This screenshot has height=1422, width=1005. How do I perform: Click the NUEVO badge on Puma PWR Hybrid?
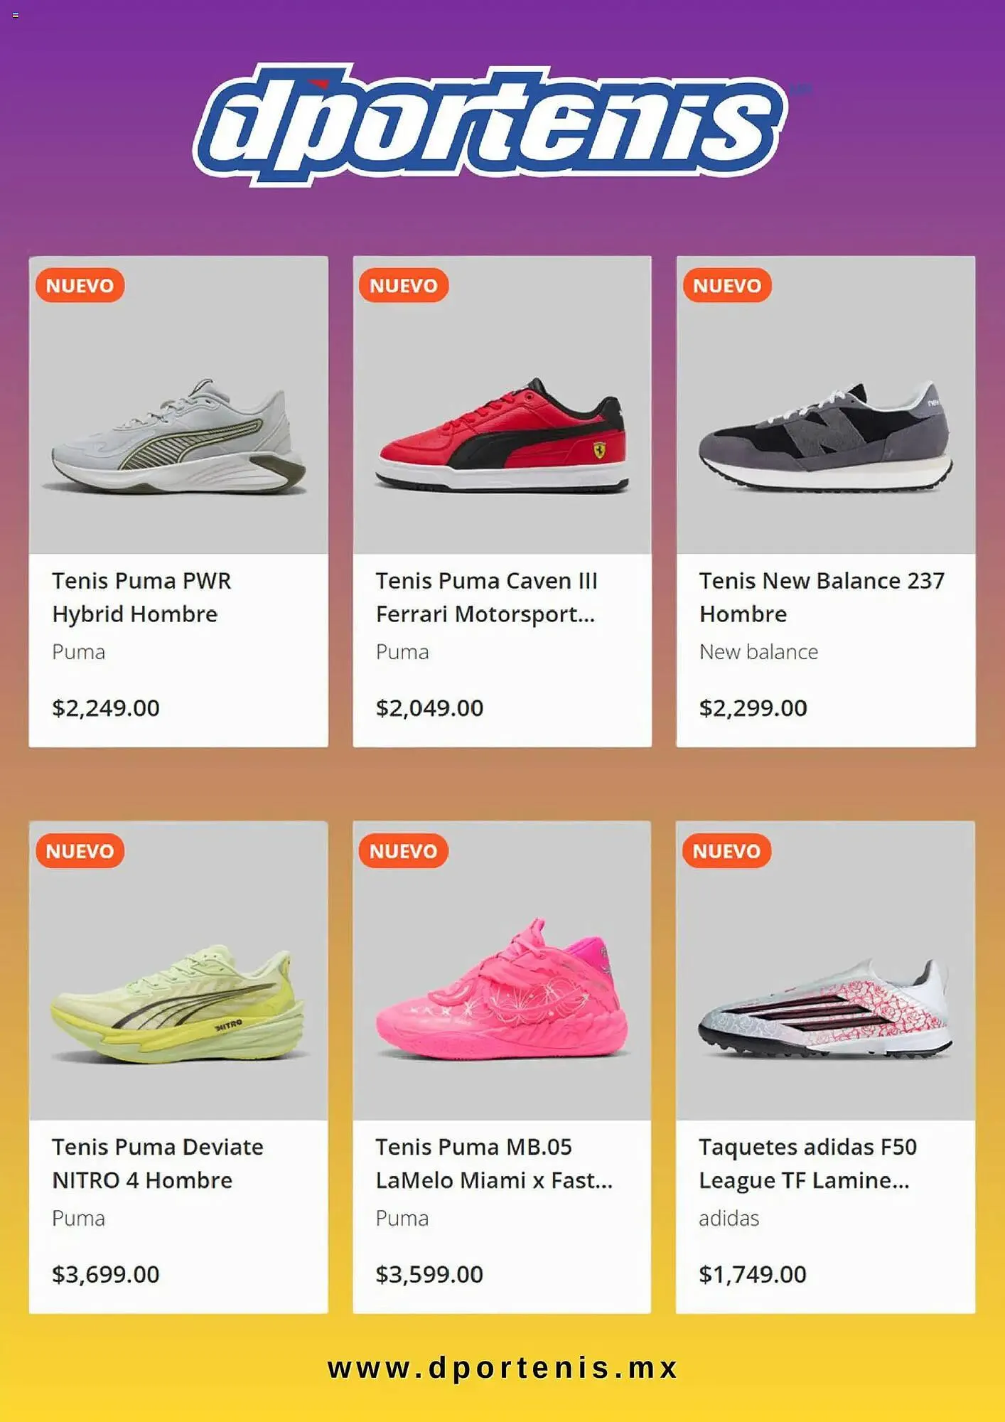click(80, 286)
